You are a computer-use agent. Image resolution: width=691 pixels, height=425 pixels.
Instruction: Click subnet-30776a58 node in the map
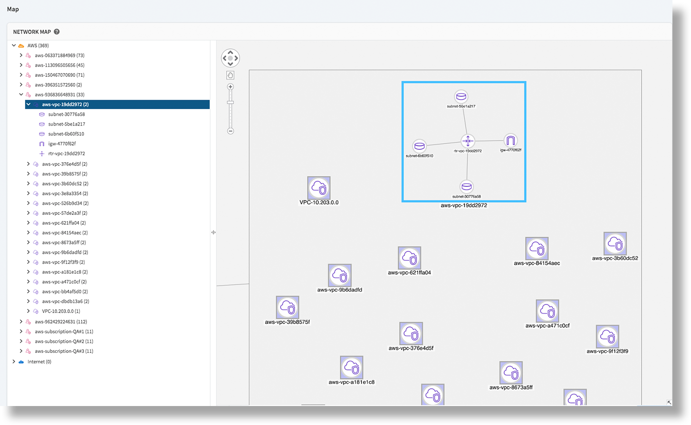467,187
